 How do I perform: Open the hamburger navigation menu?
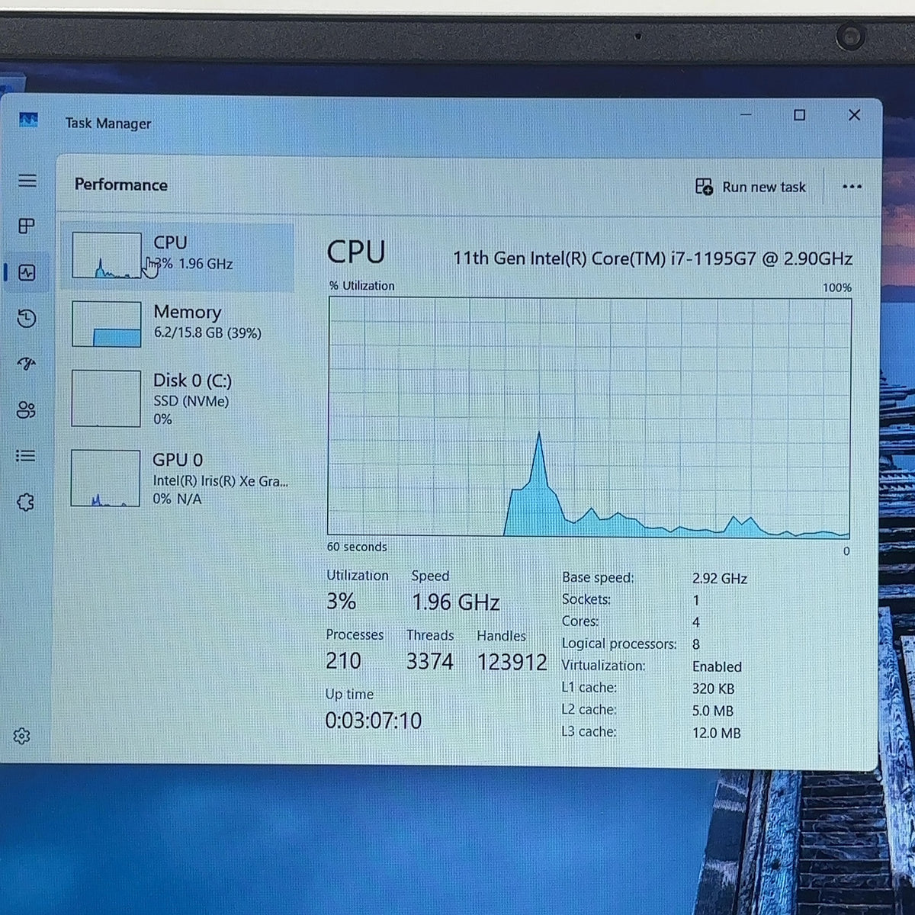(x=27, y=181)
